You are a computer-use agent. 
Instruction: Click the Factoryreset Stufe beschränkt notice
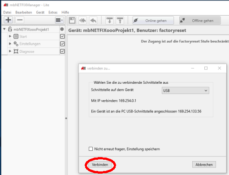(x=185, y=41)
